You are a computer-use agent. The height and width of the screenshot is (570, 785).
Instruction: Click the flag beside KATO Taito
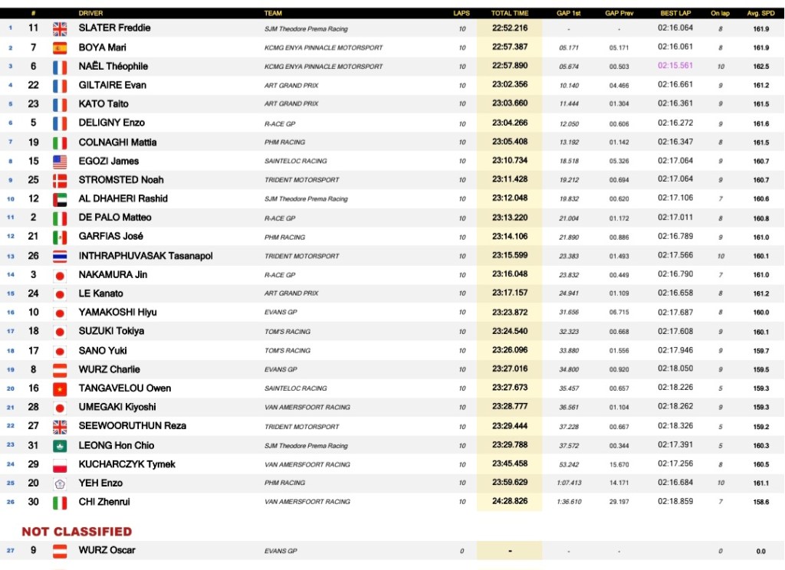[x=60, y=105]
